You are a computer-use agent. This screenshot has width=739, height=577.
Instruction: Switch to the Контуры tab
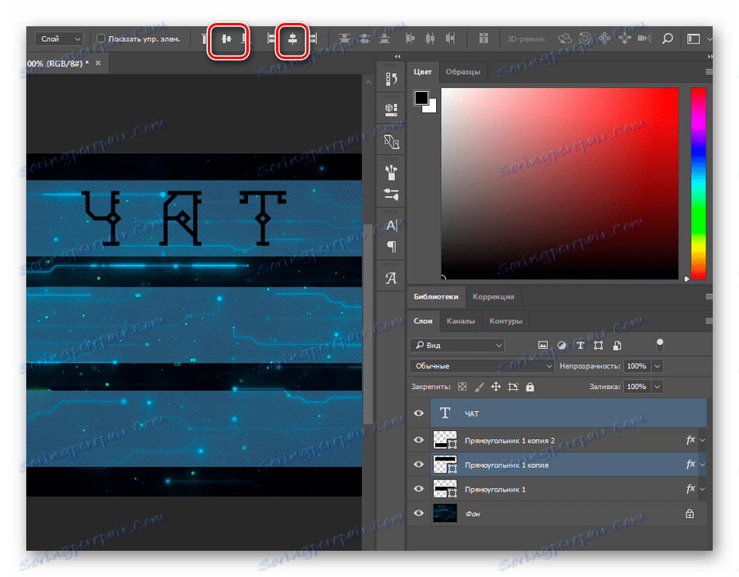tap(506, 321)
